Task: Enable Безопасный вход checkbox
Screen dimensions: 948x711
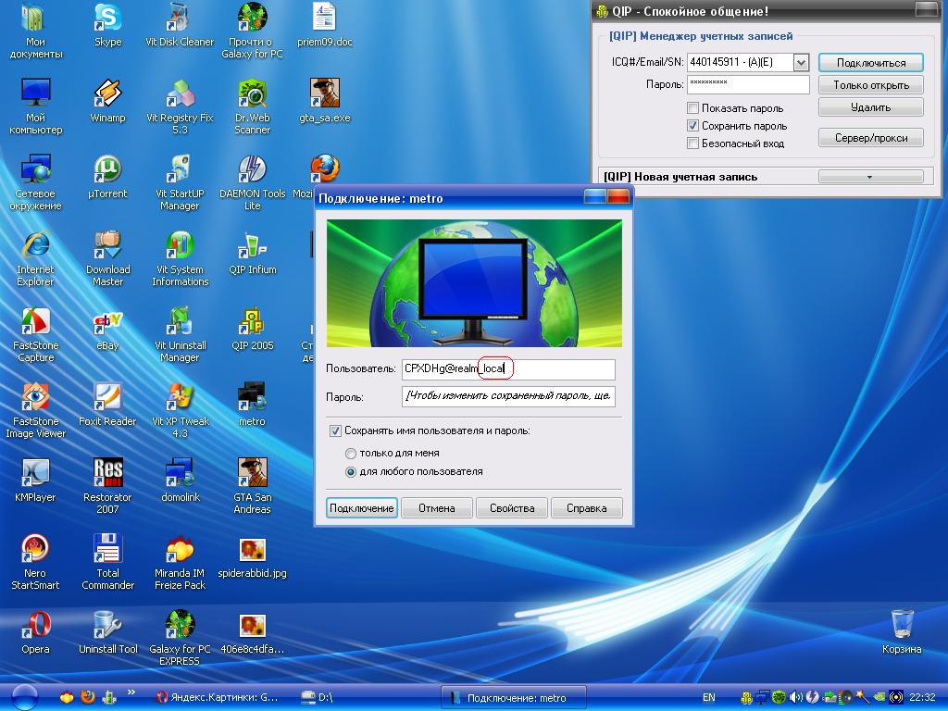Action: 692,143
